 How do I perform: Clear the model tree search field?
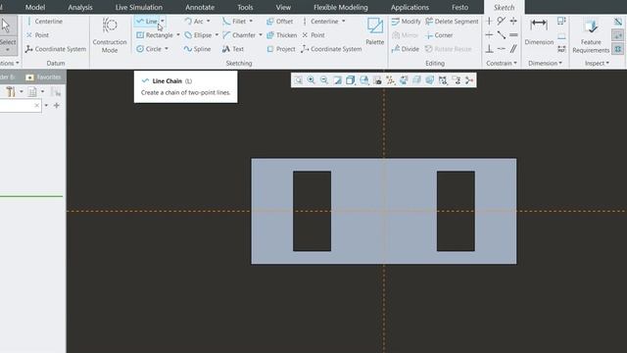click(x=36, y=105)
